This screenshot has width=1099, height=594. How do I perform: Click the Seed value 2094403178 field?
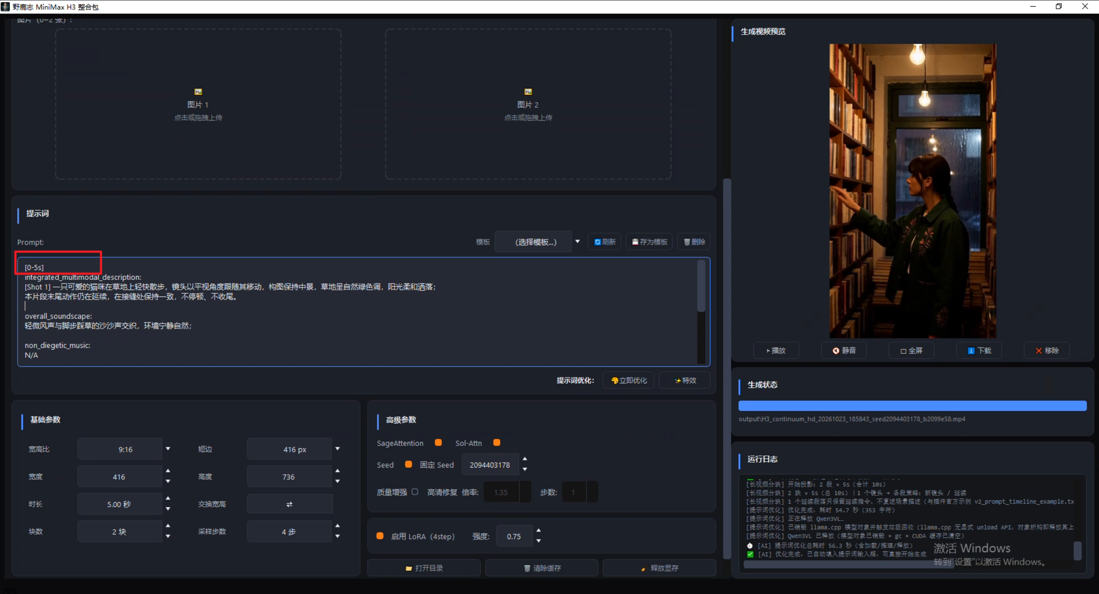point(490,465)
